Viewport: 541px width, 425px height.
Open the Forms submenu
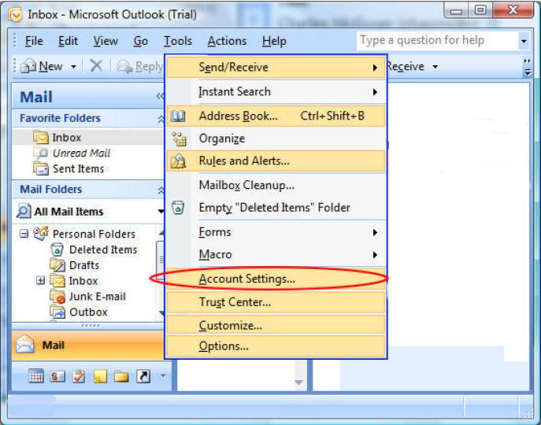(276, 232)
